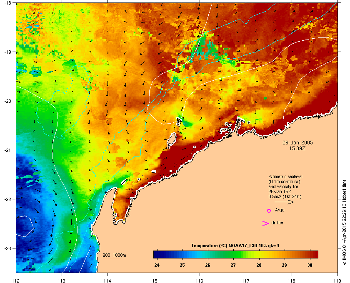Click the magenta Argo circle legend symbol
350x283 pixels.
click(x=269, y=211)
